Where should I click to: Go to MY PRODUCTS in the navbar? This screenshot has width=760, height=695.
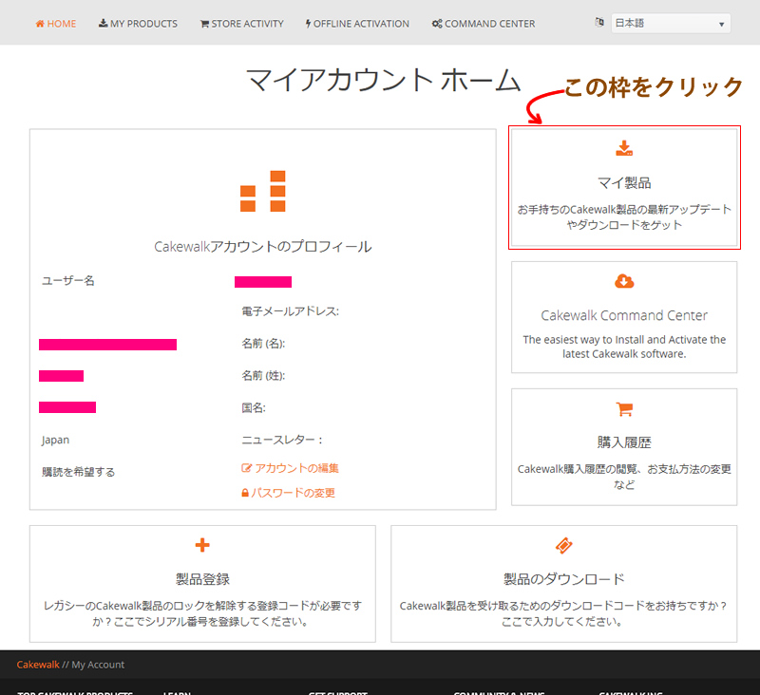[138, 24]
